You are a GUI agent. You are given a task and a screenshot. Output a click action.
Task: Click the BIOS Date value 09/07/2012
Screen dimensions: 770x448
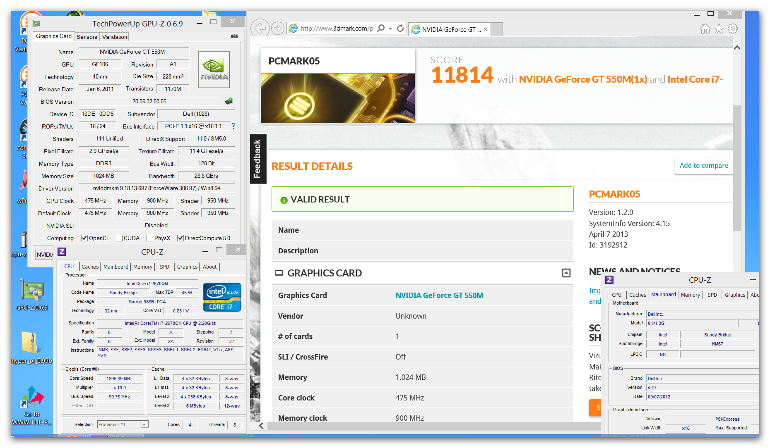click(x=702, y=397)
